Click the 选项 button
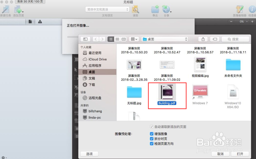Viewport: 256px width, 159px height. (x=89, y=154)
